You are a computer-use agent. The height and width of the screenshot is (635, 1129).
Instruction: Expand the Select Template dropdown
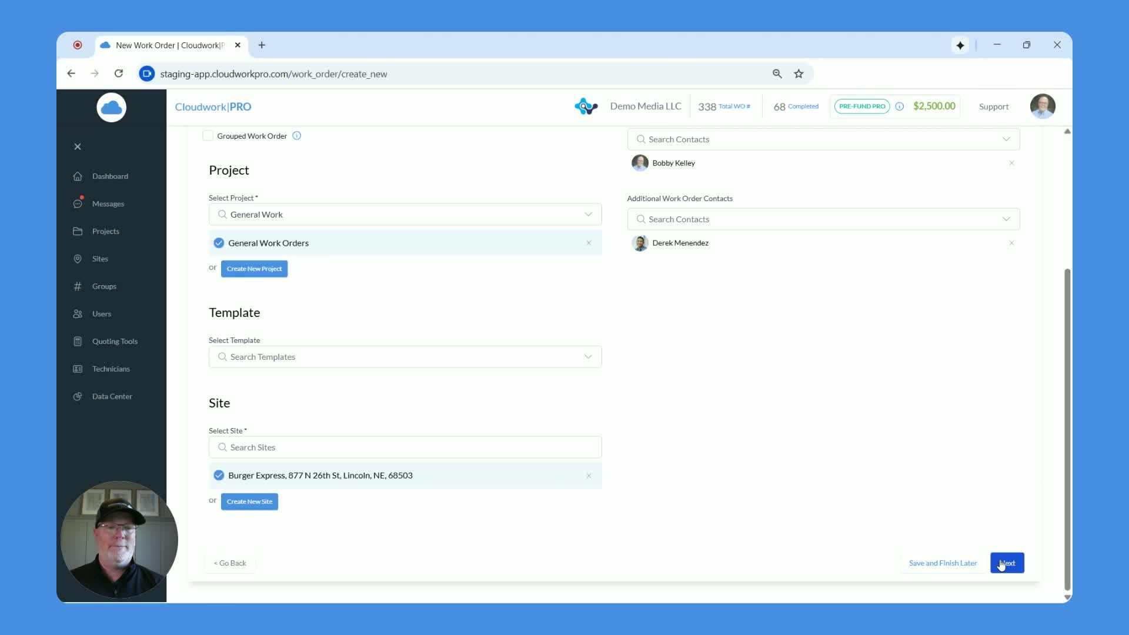click(x=588, y=357)
